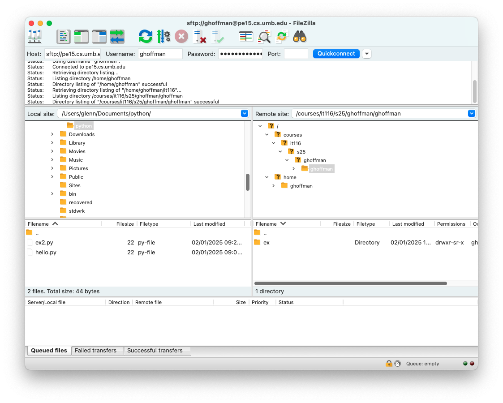Viewport: 503px width, 403px height.
Task: Select the local Sites folder
Action: click(74, 185)
